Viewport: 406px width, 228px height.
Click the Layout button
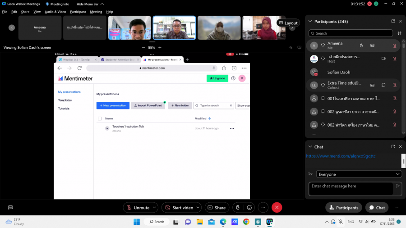(x=288, y=23)
